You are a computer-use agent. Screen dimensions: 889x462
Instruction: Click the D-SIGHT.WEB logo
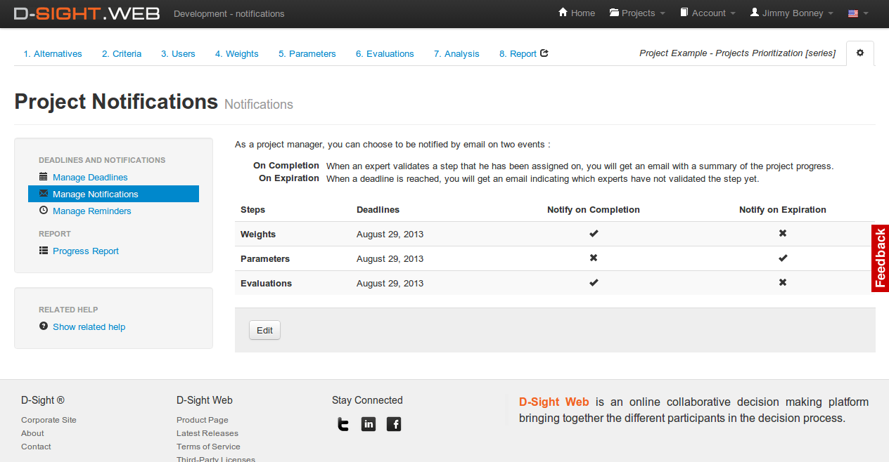point(87,13)
